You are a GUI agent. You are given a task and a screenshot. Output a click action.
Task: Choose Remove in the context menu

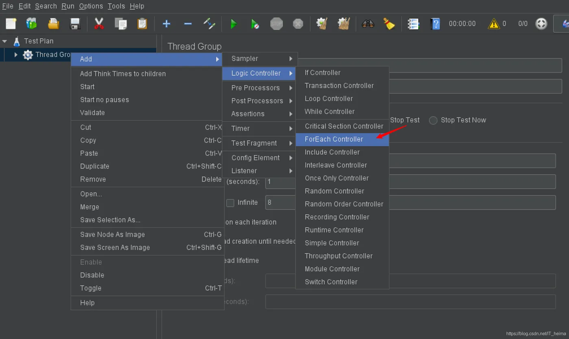[148, 179]
